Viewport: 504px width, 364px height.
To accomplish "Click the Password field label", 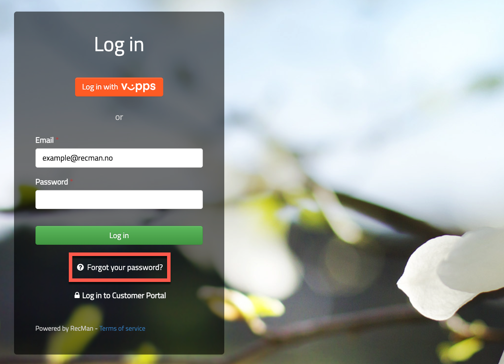I will tap(52, 182).
